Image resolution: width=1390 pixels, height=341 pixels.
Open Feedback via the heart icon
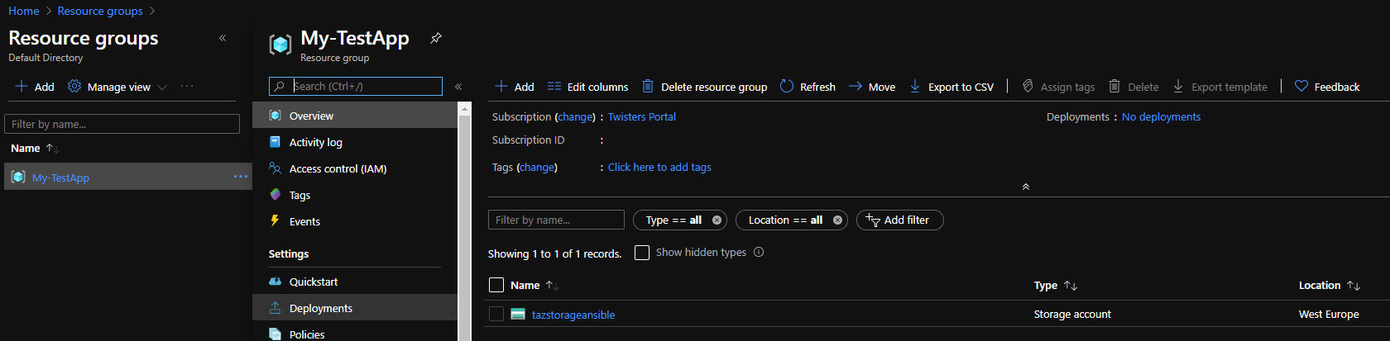point(1301,86)
